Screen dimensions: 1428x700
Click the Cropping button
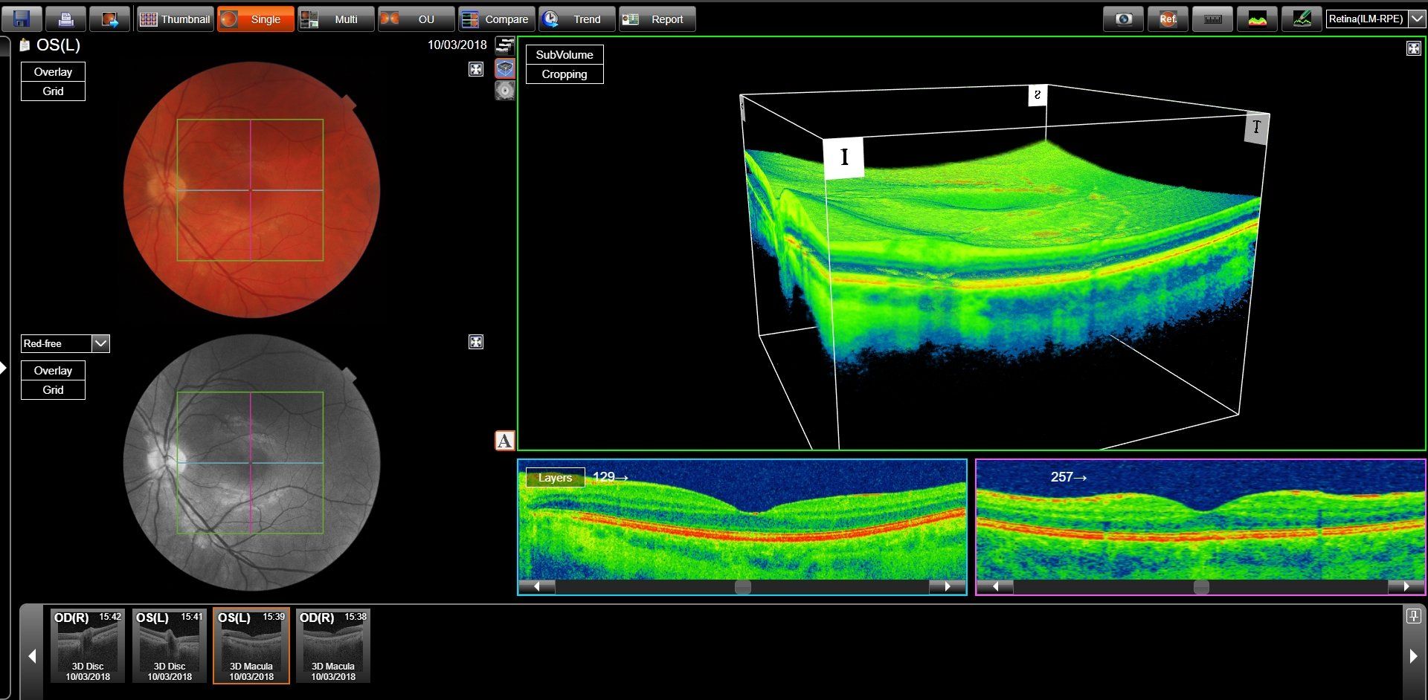[x=565, y=74]
